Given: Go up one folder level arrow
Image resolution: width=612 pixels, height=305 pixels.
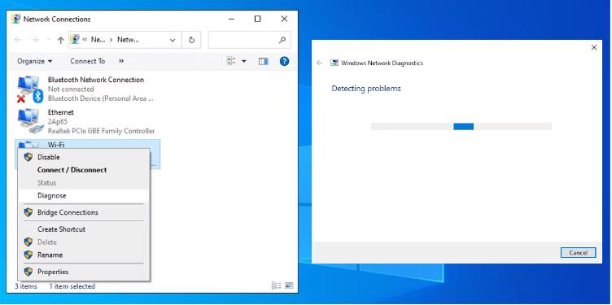Looking at the screenshot, I should point(60,40).
